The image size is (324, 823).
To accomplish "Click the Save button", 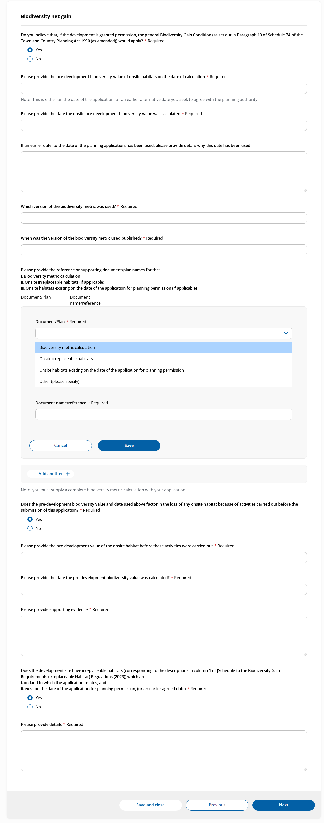I will pos(129,445).
